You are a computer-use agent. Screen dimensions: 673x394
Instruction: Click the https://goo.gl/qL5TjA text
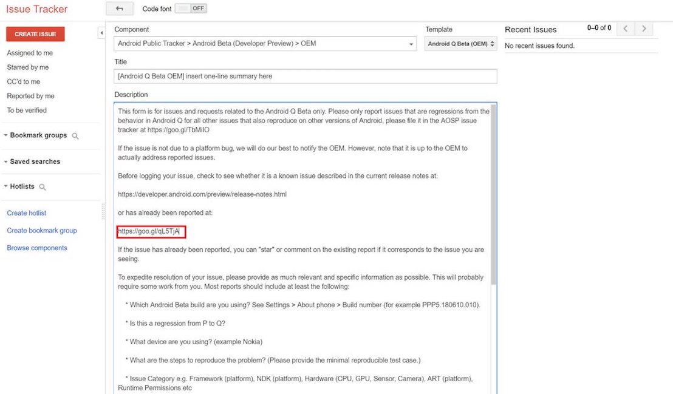pos(148,231)
